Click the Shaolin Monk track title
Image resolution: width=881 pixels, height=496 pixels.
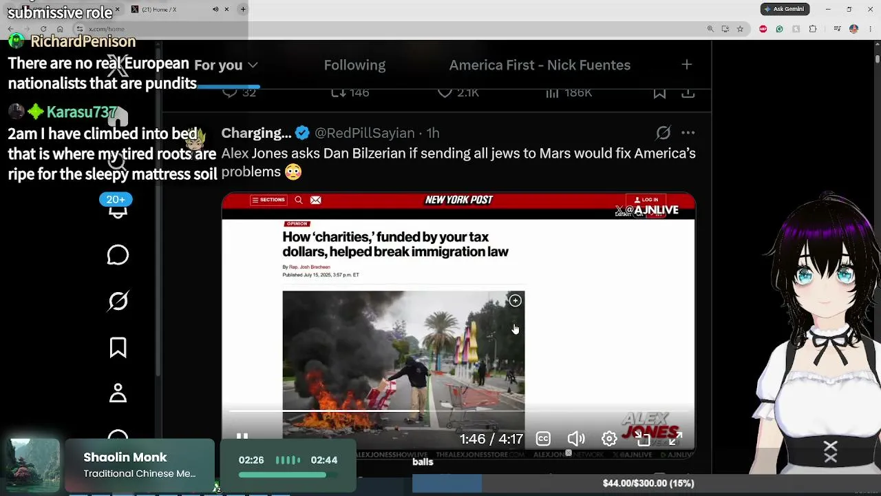[125, 457]
